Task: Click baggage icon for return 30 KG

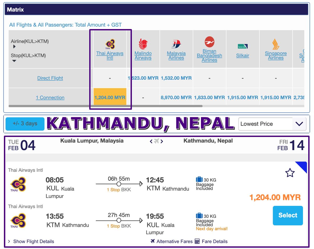Action: [x=199, y=216]
